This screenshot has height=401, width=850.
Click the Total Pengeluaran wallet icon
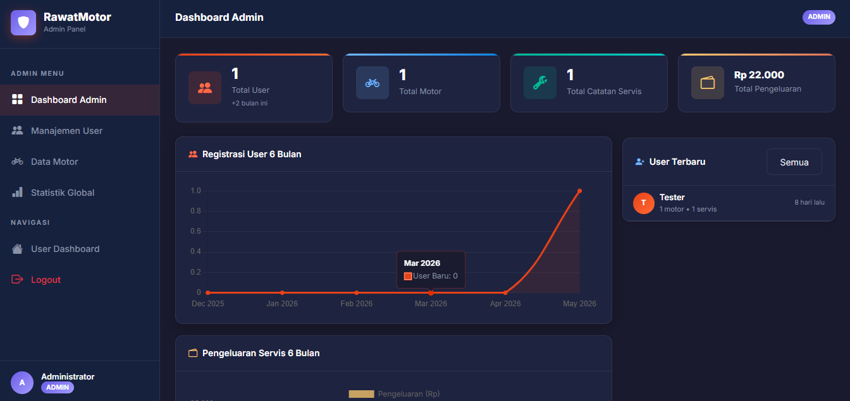coord(708,83)
